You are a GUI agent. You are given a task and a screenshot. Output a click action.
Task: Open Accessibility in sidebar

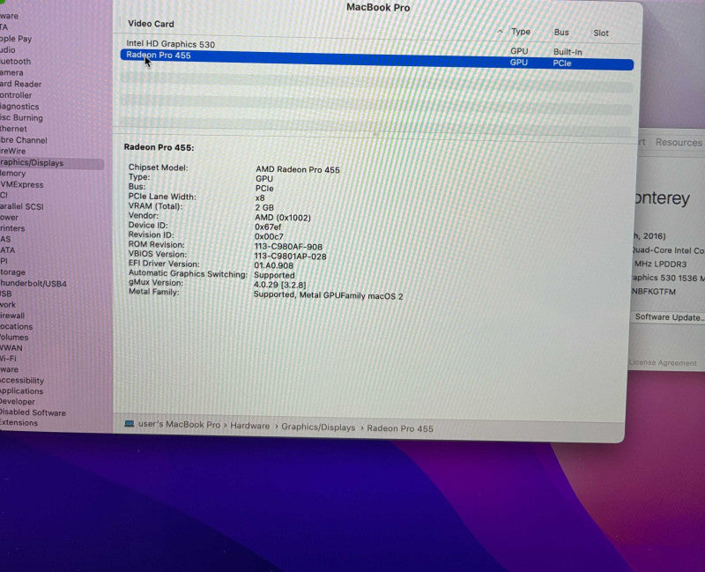21,381
